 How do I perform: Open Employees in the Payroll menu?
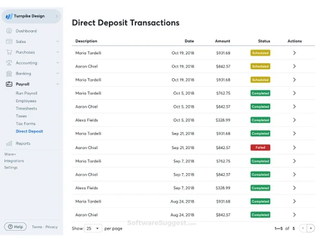[x=26, y=101]
